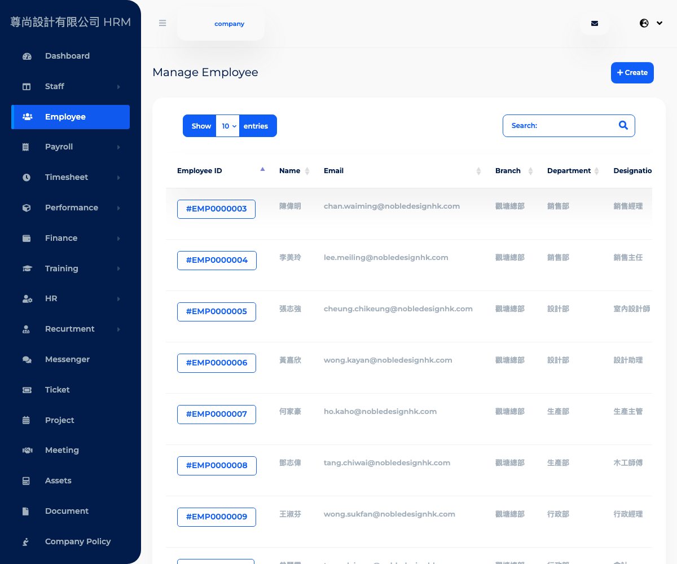Image resolution: width=677 pixels, height=564 pixels.
Task: Click email lee.meiling@nobledesignhk.com
Action: [x=386, y=258]
